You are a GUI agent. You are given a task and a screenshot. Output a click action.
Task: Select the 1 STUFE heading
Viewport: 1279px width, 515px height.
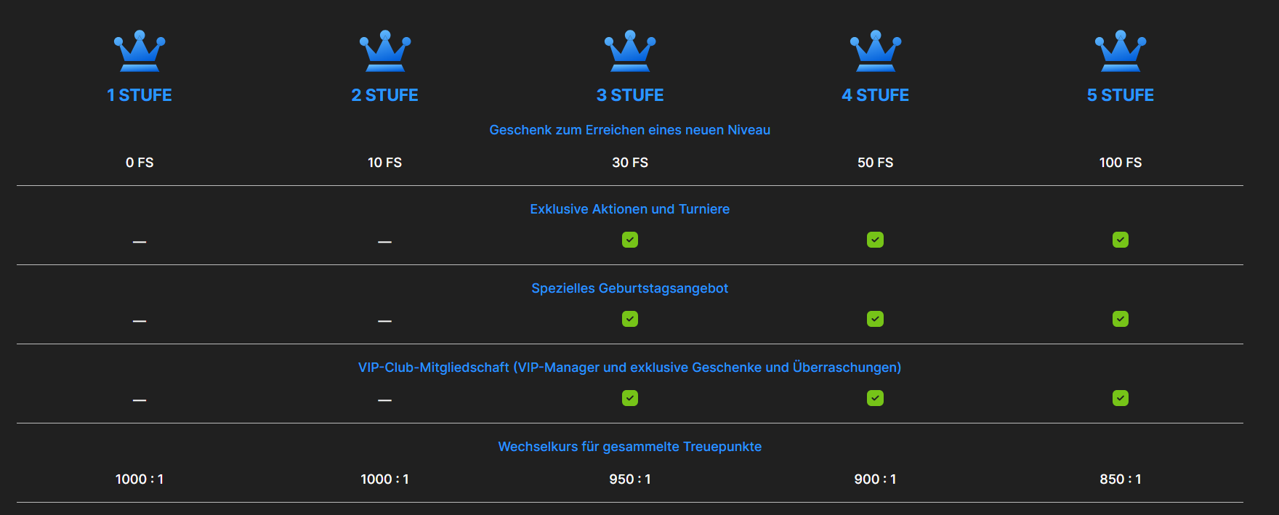pos(140,95)
